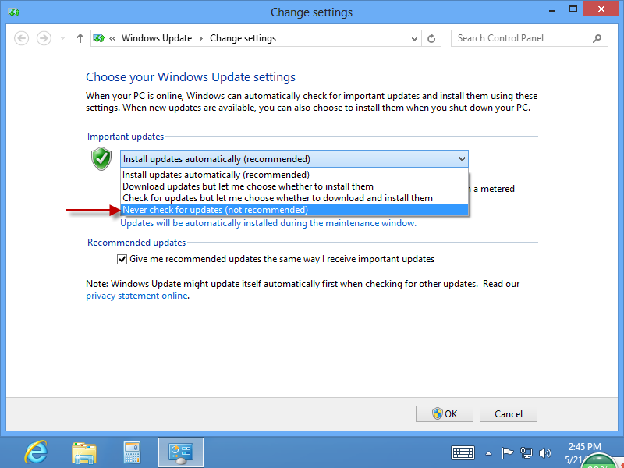Confirm changes with the OK button
Viewport: 624px width, 468px height.
coord(445,414)
